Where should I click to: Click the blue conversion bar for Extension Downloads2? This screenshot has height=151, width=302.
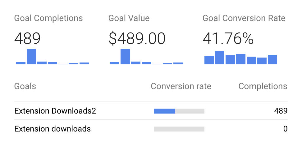click(x=165, y=111)
